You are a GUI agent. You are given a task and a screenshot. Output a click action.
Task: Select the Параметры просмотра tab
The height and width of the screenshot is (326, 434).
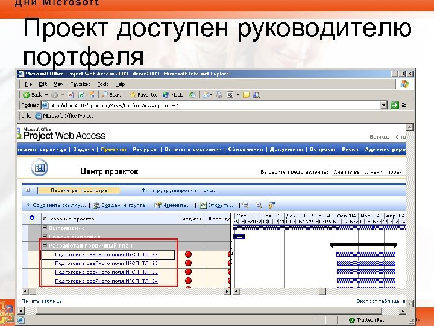point(79,190)
